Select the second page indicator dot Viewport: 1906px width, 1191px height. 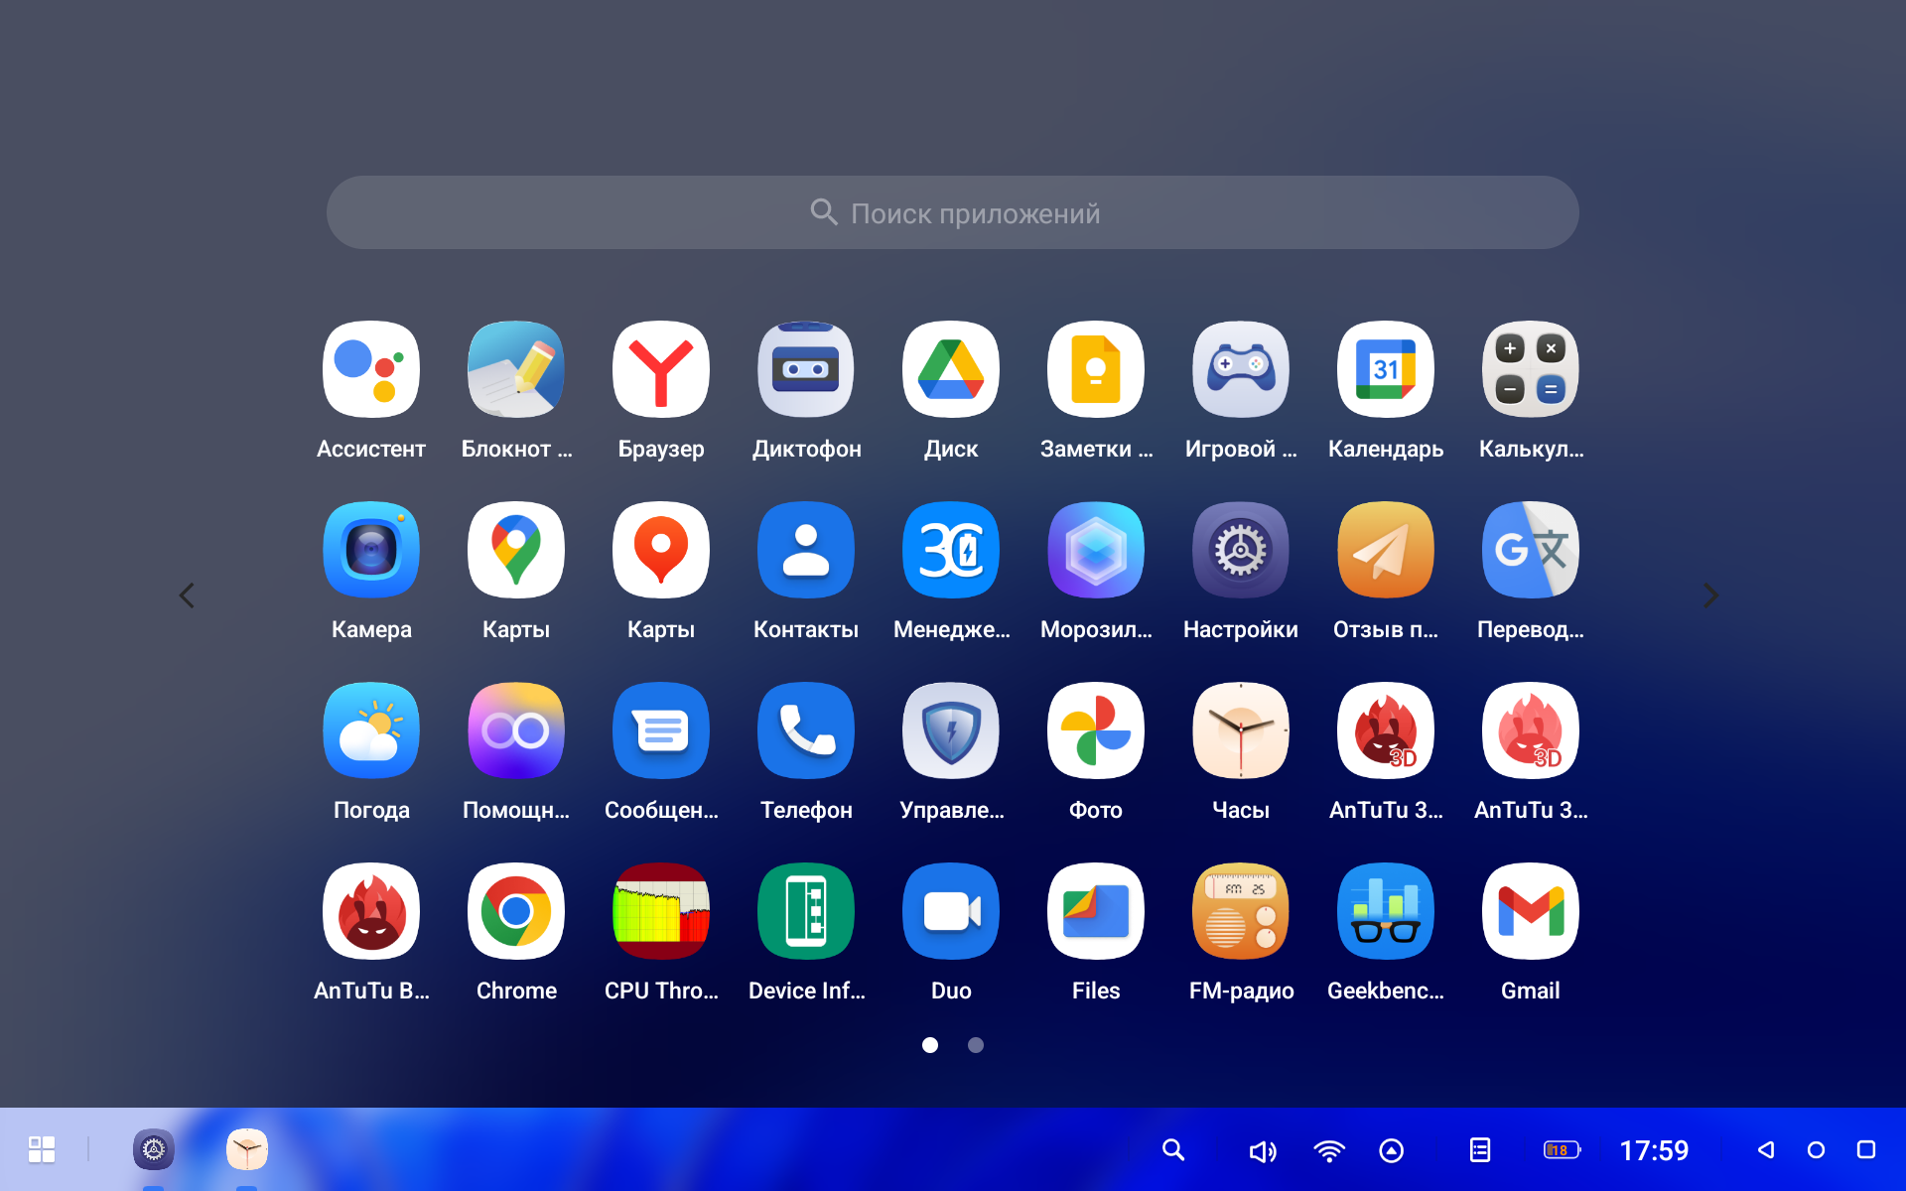pos(976,1045)
